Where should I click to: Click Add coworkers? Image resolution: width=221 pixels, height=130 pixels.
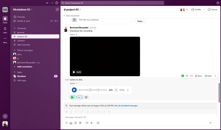[x=25, y=67]
